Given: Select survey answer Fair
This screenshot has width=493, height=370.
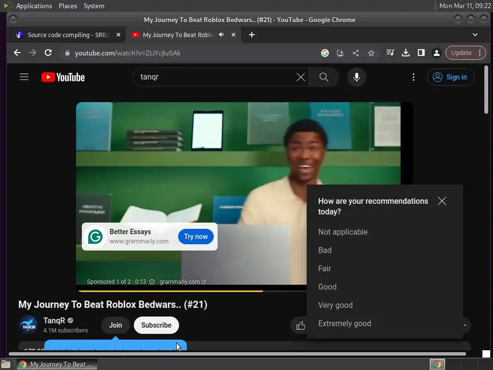Looking at the screenshot, I should [324, 268].
